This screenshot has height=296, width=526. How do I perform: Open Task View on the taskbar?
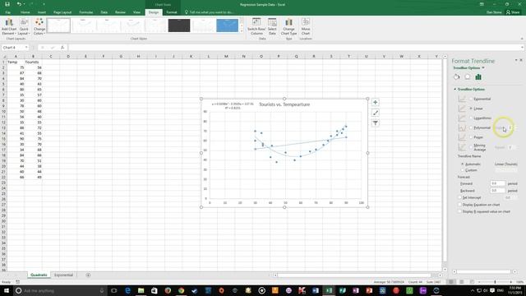[113, 290]
